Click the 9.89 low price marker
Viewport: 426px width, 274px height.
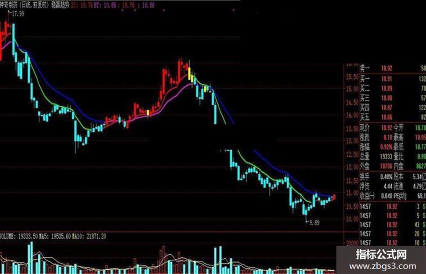(314, 223)
